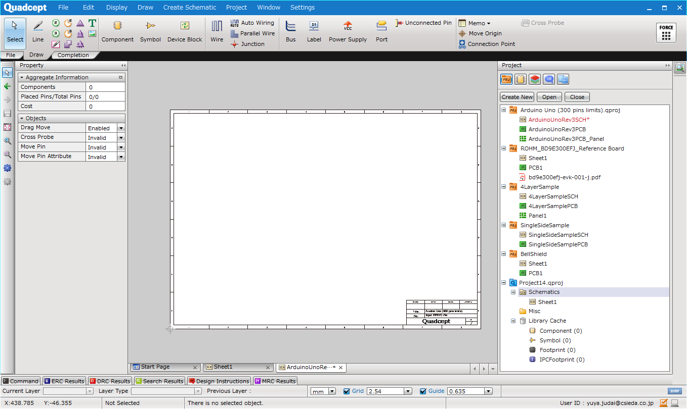This screenshot has width=687, height=409.
Task: Open the Settings menu
Action: coord(303,8)
